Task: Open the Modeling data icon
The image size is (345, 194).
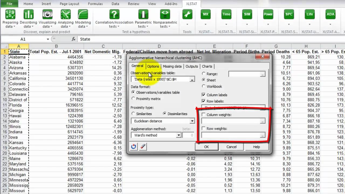Action: [x=83, y=14]
